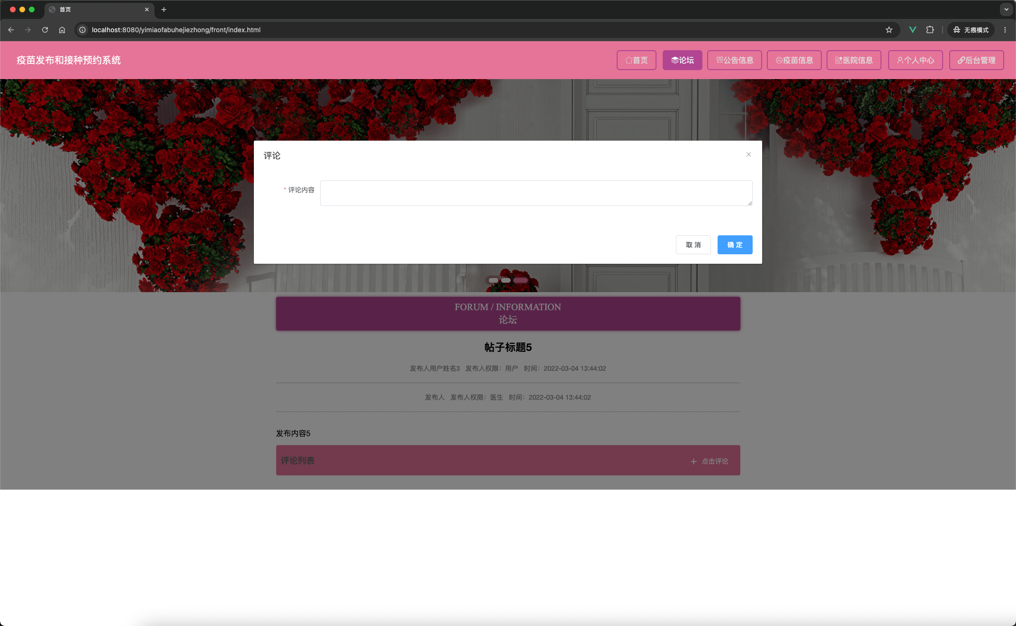Close the 评论 dialog with X

pos(749,154)
